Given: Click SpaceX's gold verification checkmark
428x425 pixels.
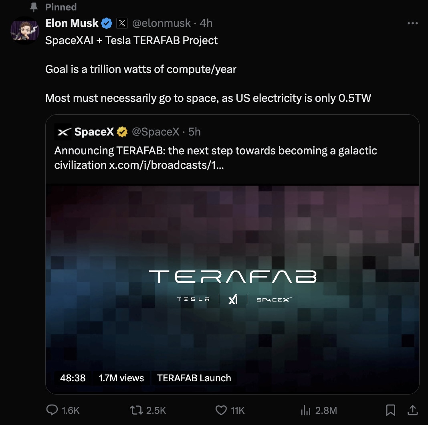Looking at the screenshot, I should 122,131.
